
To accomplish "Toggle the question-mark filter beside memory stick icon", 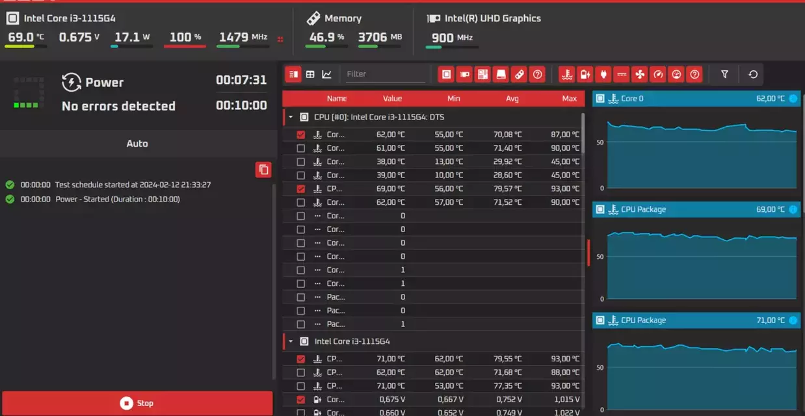I will (537, 74).
